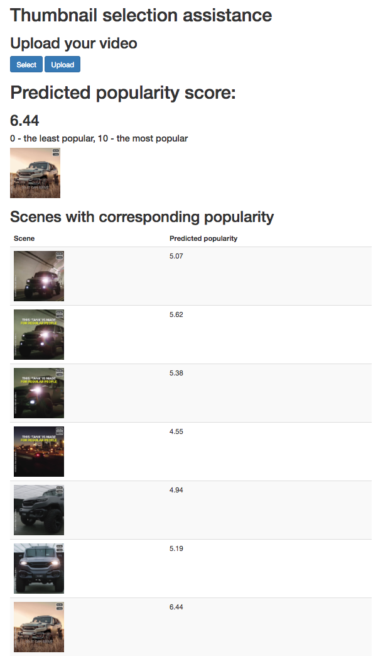Click the Select button
The height and width of the screenshot is (656, 383).
tap(26, 65)
